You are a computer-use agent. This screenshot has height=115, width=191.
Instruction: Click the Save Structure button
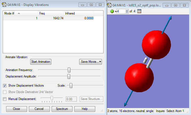[x=91, y=99]
